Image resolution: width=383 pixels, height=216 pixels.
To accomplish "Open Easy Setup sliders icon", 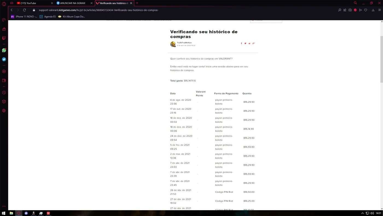I will (x=379, y=10).
